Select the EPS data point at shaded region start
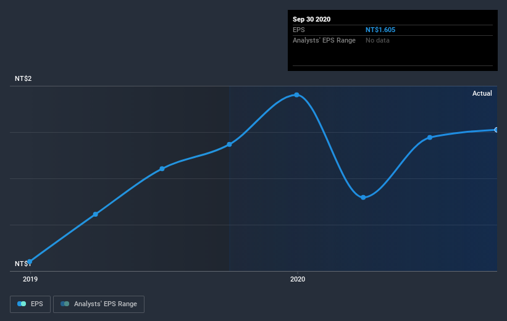 tap(229, 144)
